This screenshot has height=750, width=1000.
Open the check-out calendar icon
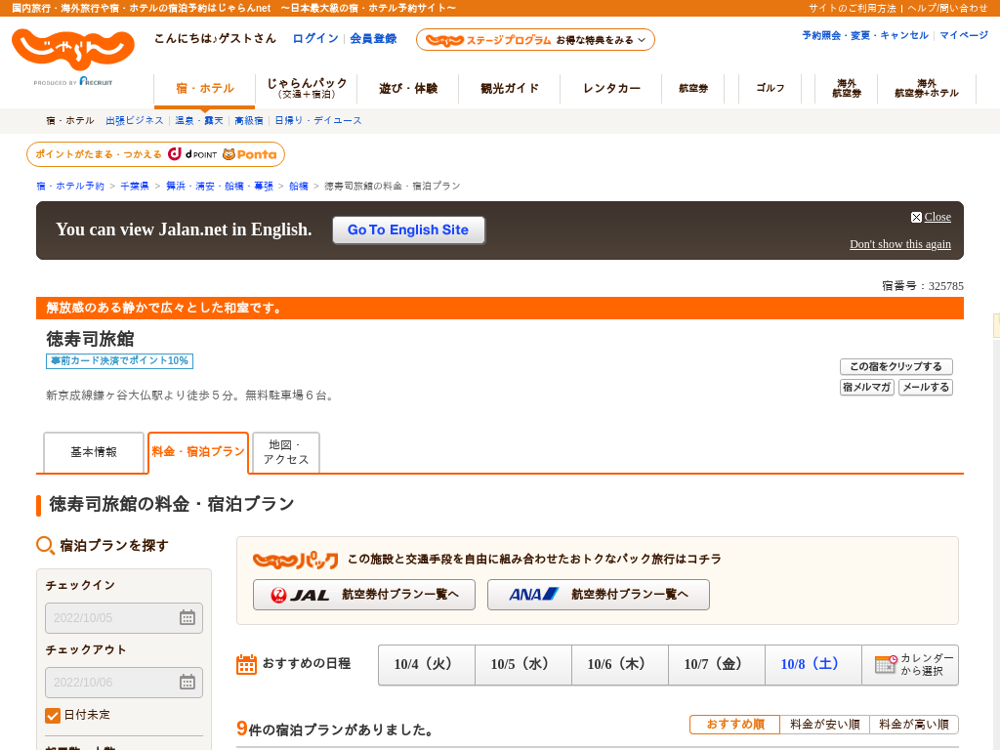click(187, 682)
